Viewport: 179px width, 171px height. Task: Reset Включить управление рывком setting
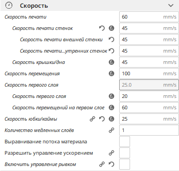click(111, 164)
